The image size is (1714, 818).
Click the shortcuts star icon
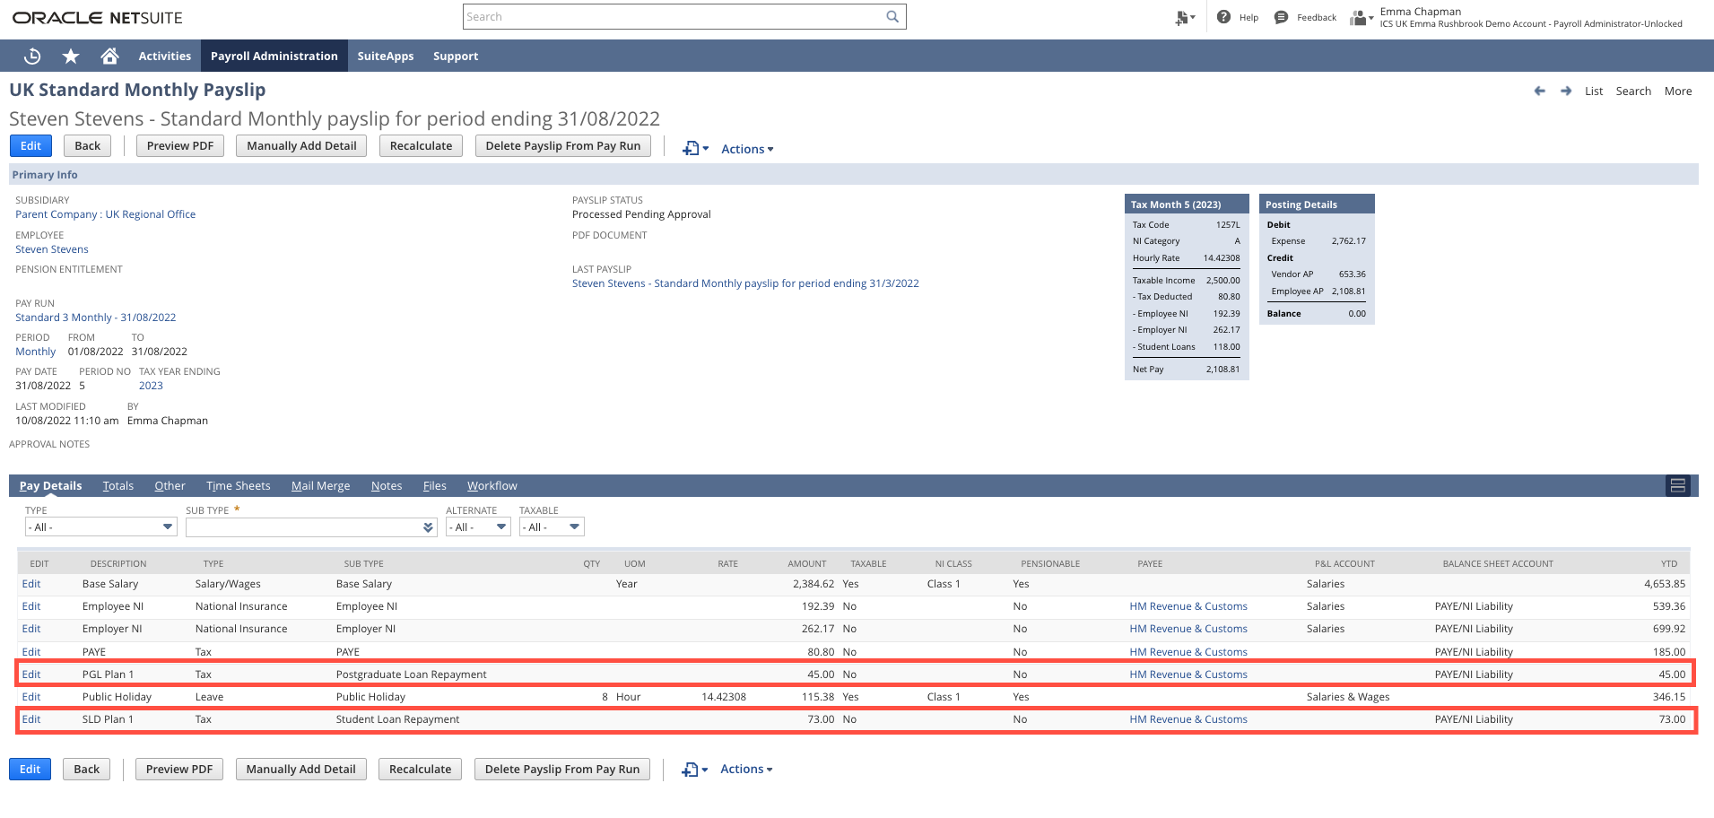coord(70,56)
